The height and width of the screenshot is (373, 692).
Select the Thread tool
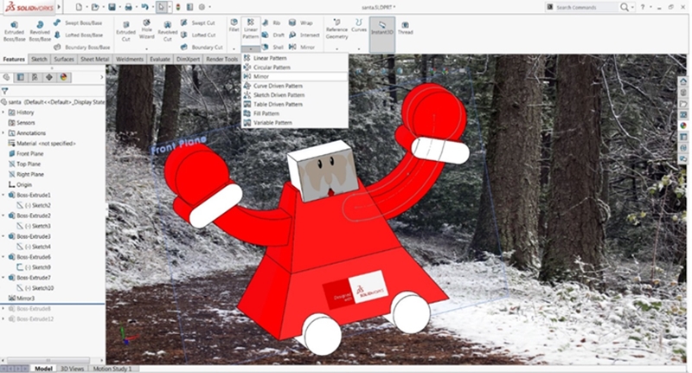tap(405, 28)
